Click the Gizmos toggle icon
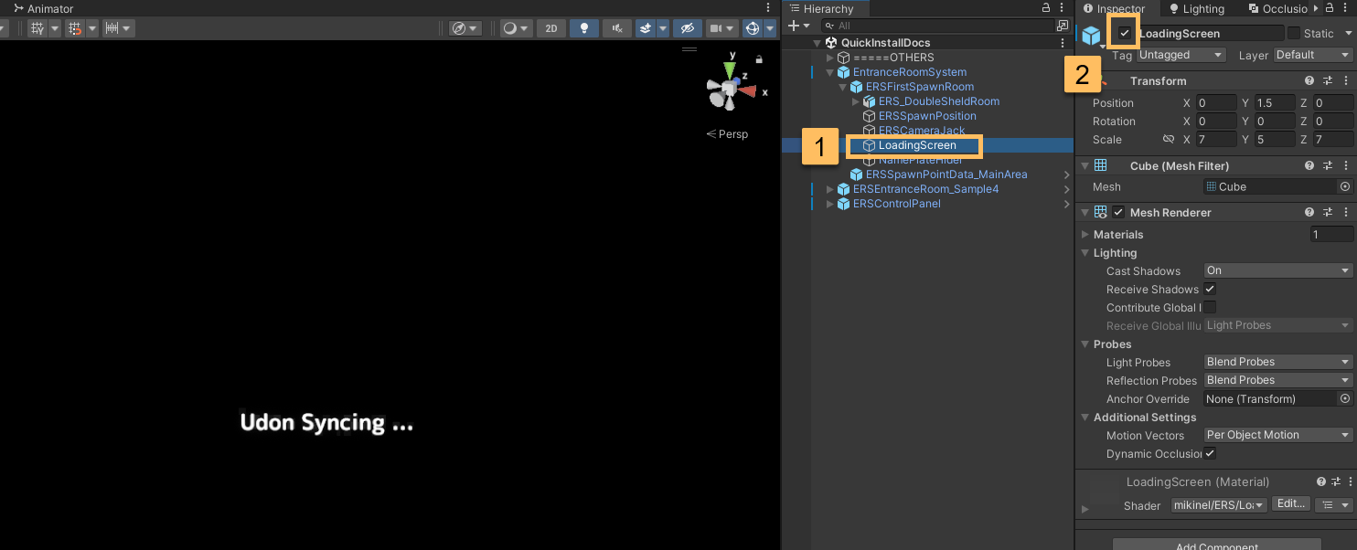This screenshot has height=550, width=1357. [752, 28]
